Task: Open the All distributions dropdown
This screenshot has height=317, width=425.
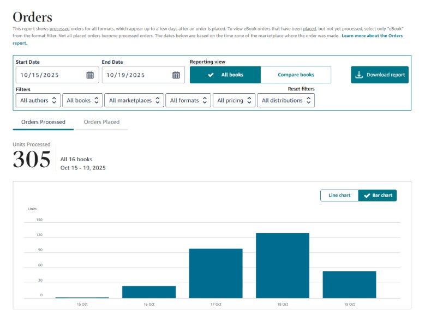Action: click(x=286, y=101)
